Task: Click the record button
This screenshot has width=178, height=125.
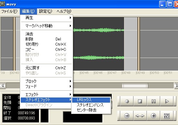Action: click(x=127, y=101)
